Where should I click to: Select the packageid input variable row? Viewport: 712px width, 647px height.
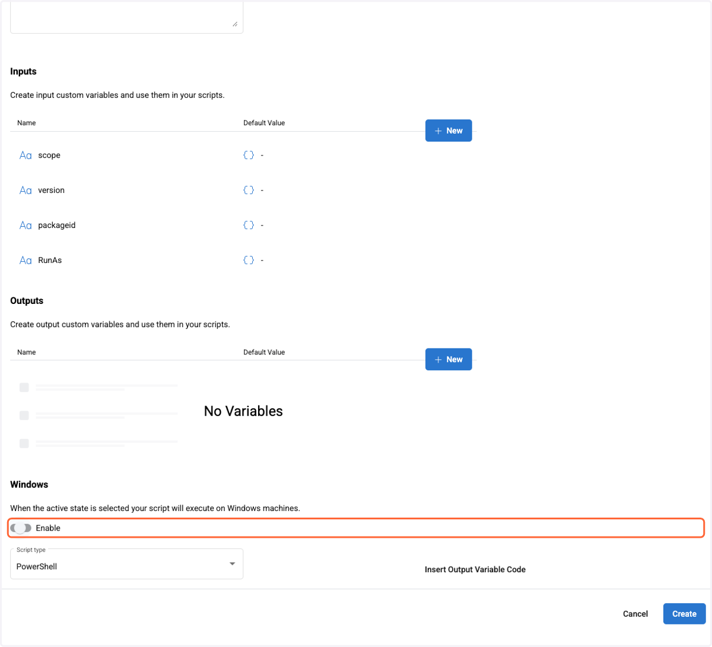[243, 226]
